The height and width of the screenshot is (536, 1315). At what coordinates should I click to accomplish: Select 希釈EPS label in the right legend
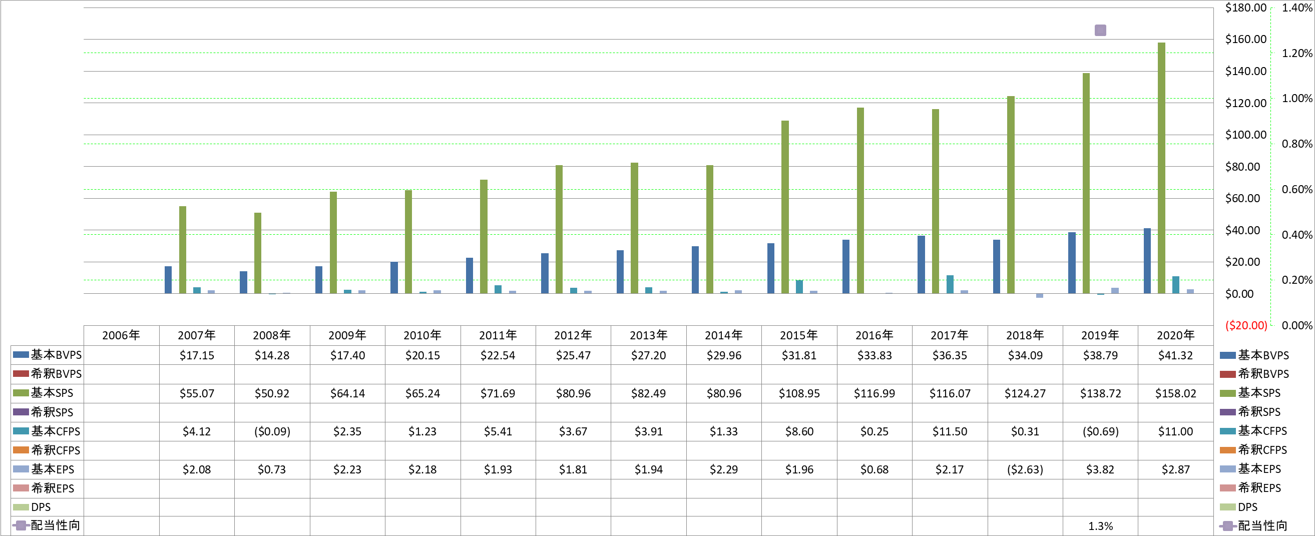[1259, 487]
